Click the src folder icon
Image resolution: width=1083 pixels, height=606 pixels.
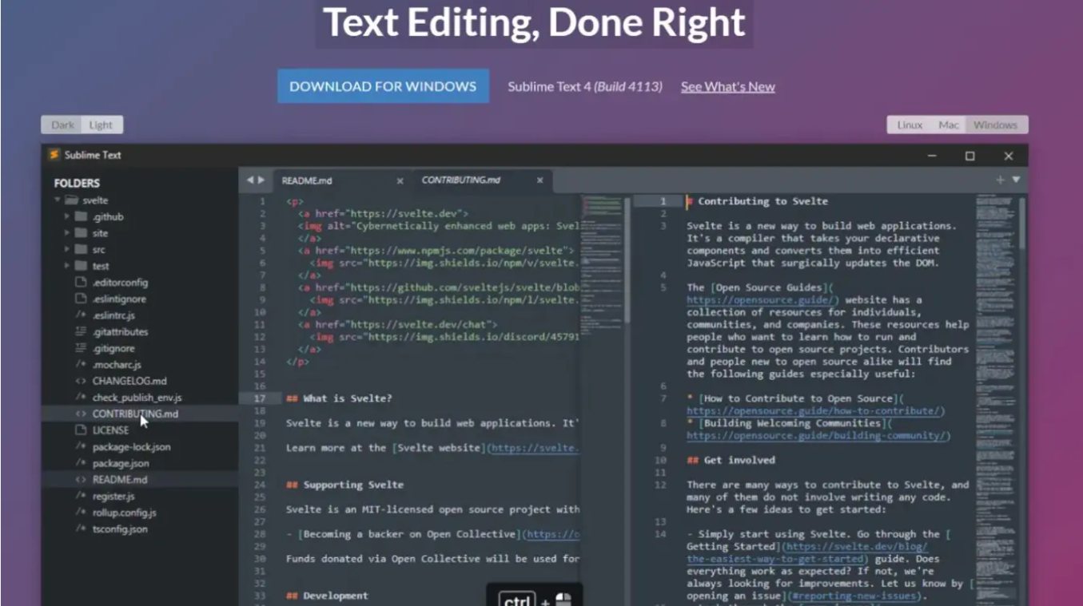[81, 250]
